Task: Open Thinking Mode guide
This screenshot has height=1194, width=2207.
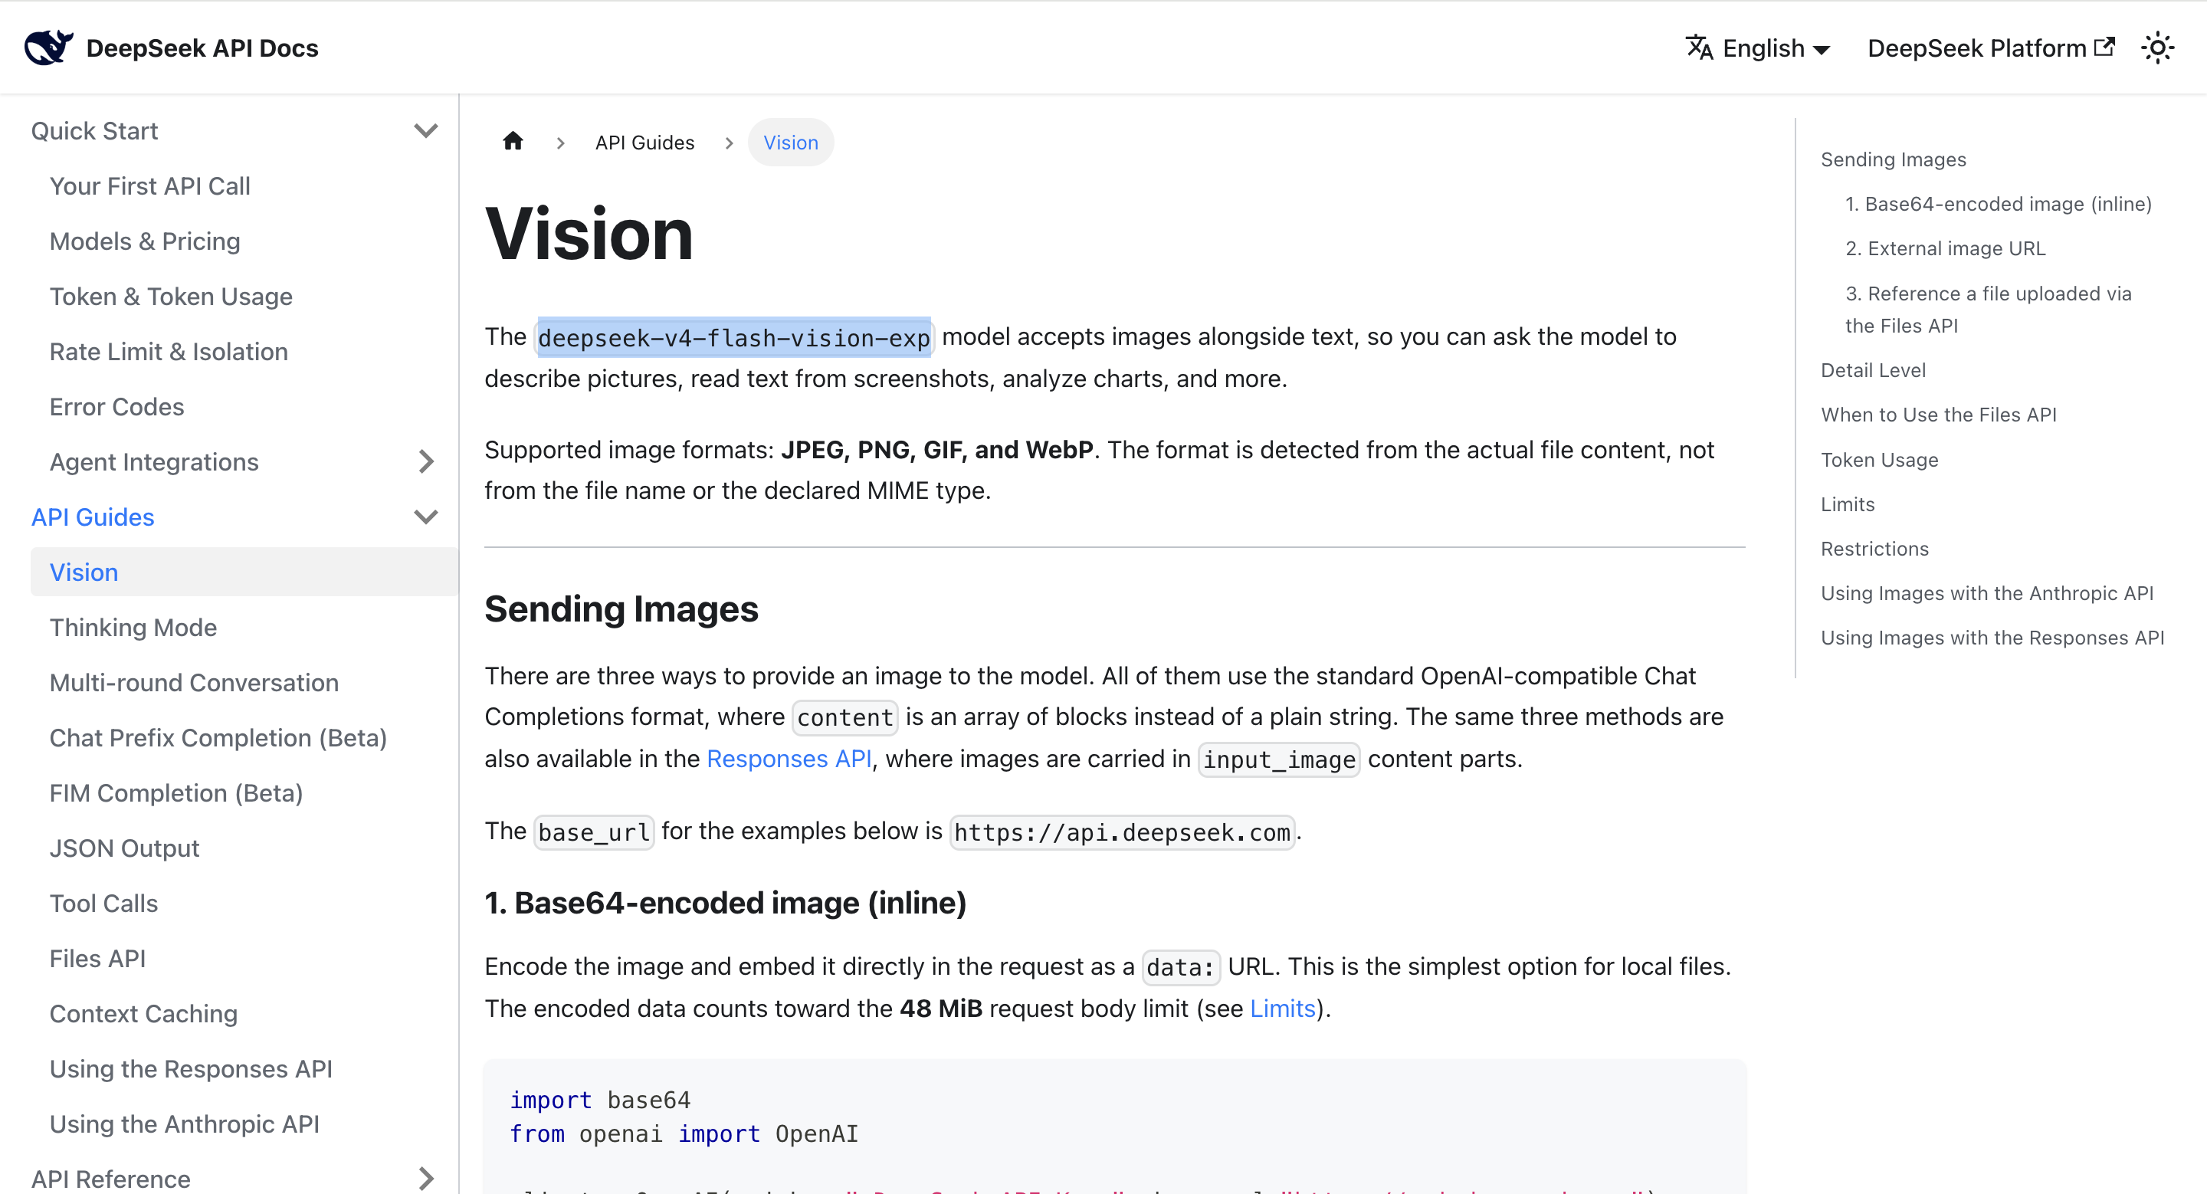Action: pos(133,628)
